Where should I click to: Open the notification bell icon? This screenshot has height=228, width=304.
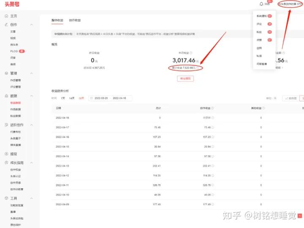click(261, 4)
